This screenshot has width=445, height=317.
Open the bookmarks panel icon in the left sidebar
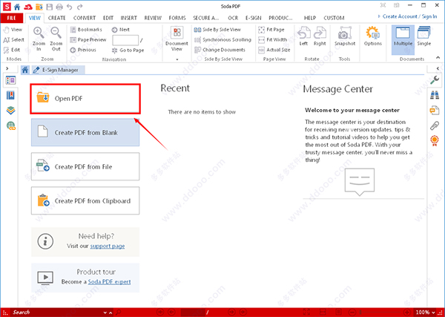tap(11, 96)
